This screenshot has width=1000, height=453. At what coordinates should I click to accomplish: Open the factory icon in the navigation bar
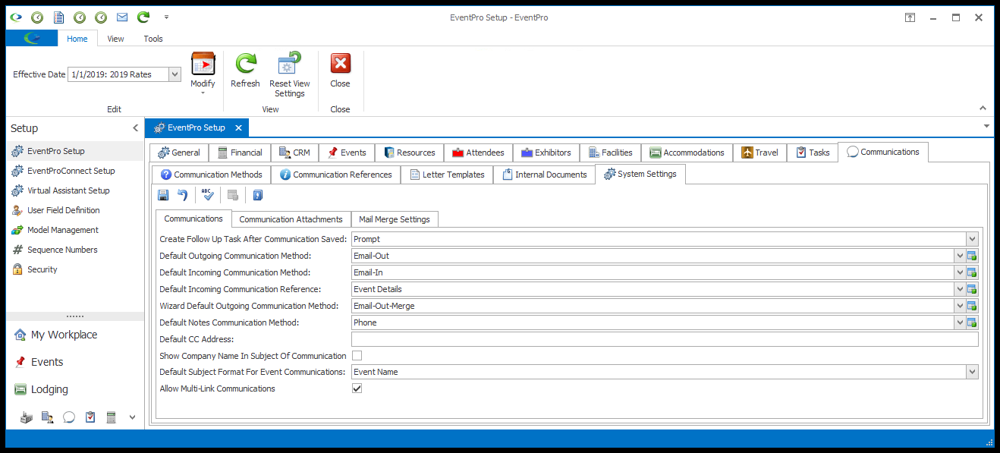click(27, 417)
